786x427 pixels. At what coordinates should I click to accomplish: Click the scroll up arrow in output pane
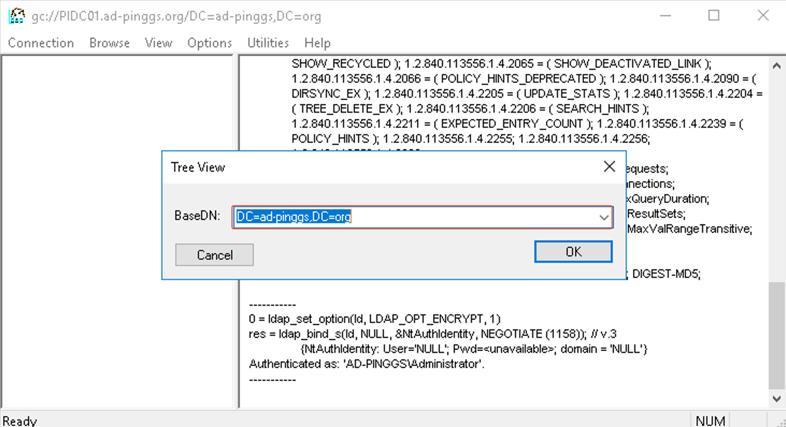tap(776, 66)
